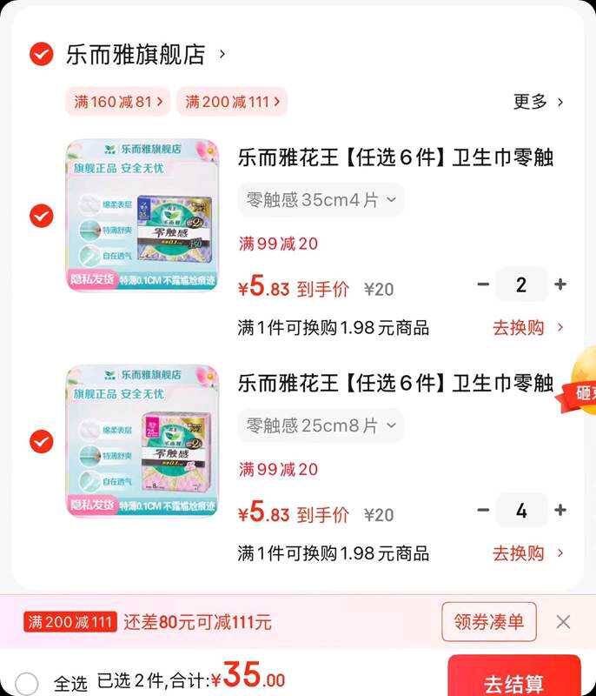Deselect the 零触感 25cm8片 product checkbox
This screenshot has height=696, width=596.
(42, 442)
